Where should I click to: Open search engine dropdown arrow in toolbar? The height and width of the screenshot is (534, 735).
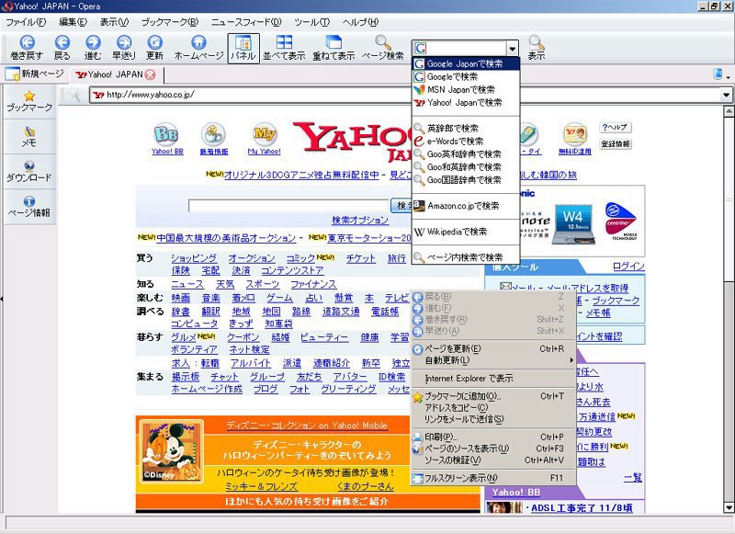tap(513, 49)
